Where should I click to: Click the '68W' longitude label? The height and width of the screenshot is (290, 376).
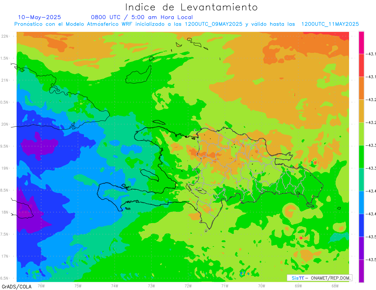pyautogui.click(x=335, y=285)
